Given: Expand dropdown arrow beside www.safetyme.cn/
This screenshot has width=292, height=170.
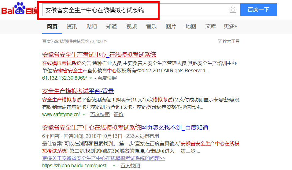Looking at the screenshot, I should [x=84, y=115].
